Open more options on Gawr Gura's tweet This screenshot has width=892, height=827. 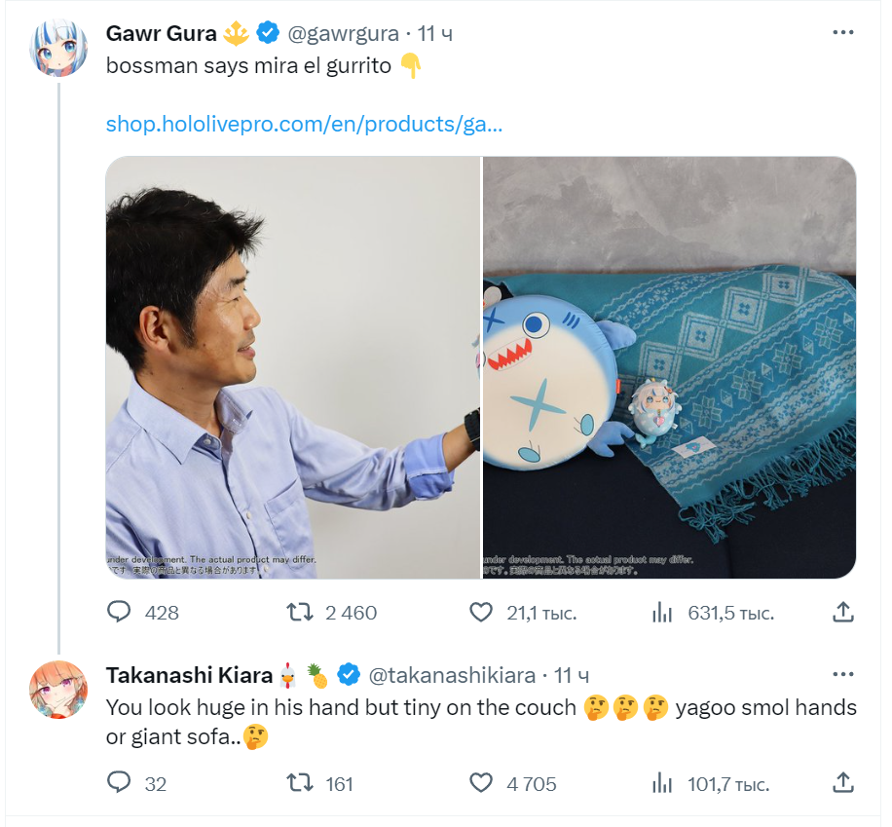[843, 33]
